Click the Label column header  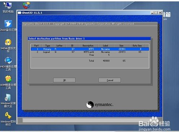(106, 46)
